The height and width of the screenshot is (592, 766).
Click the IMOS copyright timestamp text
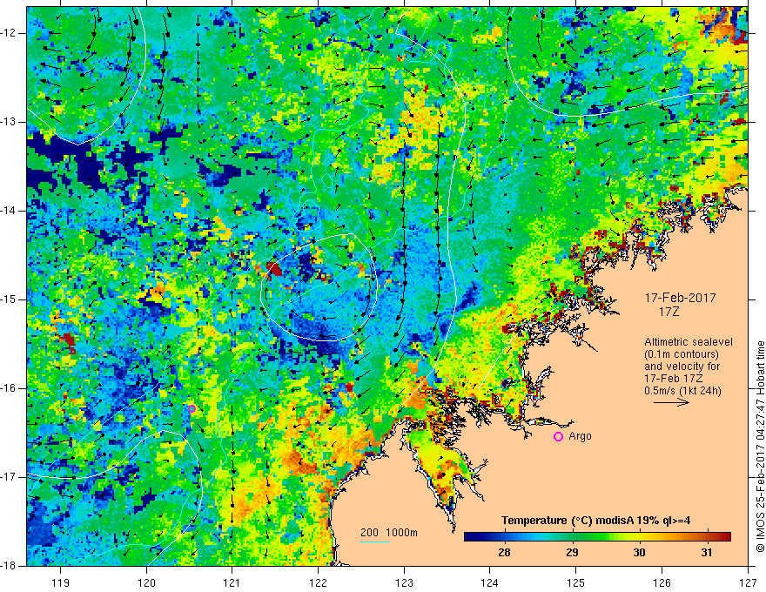[760, 447]
